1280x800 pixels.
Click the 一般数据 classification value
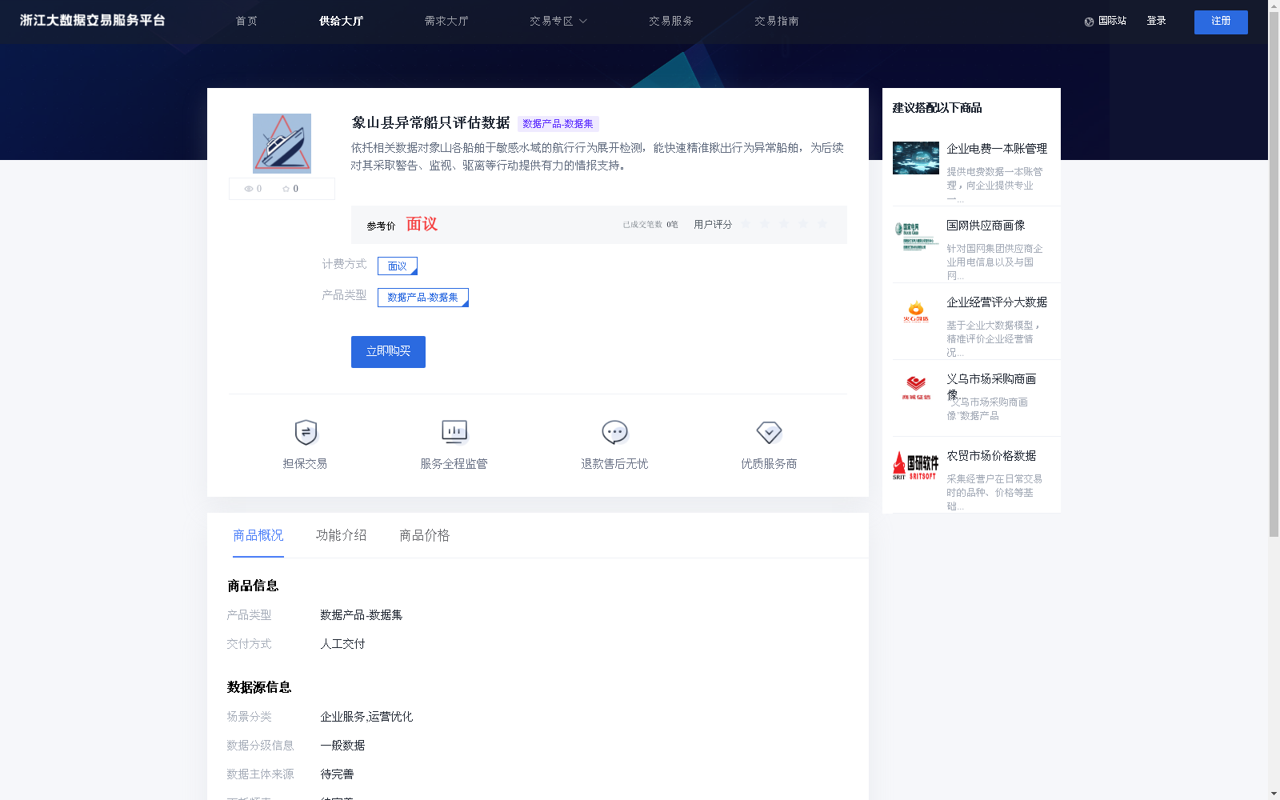[342, 746]
